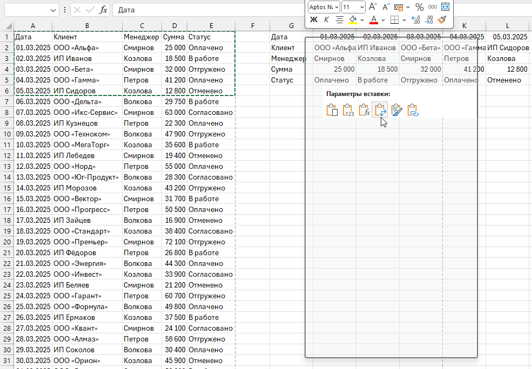Expand the borders dropdown arrow
This screenshot has height=369, width=532.
(x=404, y=20)
